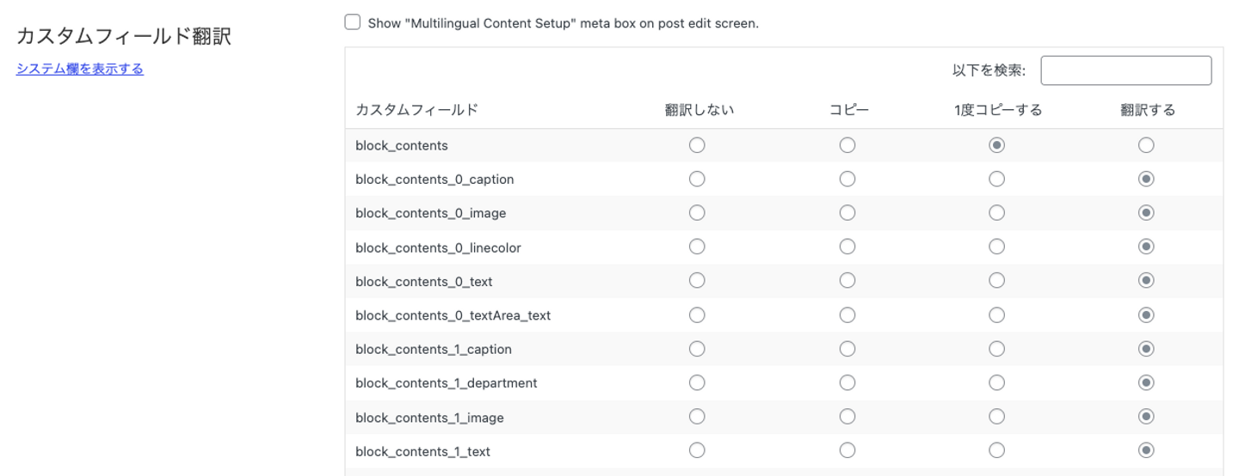This screenshot has width=1239, height=476.
Task: Set block_contents to 翻訳する
Action: 1146,145
